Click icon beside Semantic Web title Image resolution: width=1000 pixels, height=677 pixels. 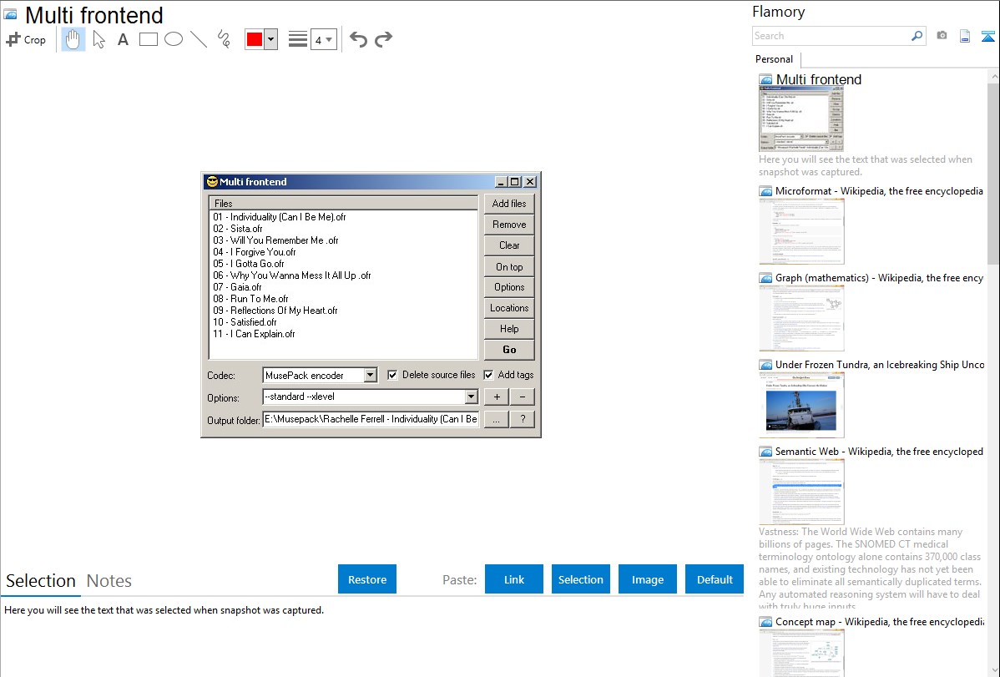tap(765, 452)
